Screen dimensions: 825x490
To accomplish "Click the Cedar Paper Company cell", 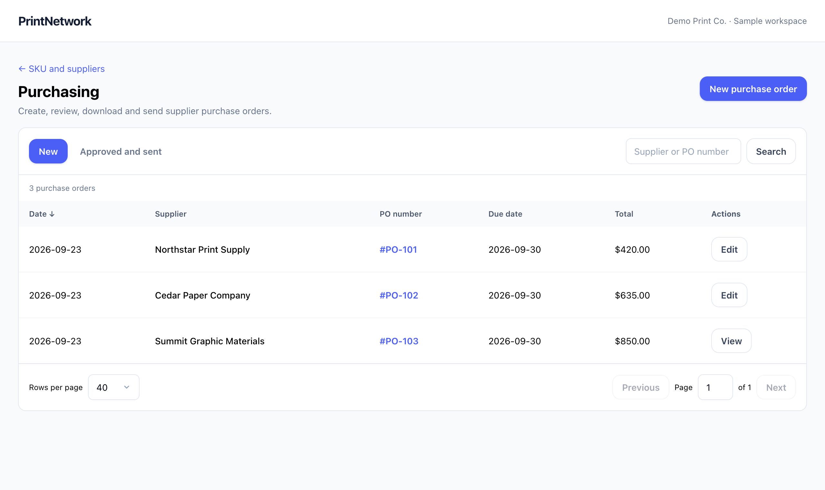I will pyautogui.click(x=203, y=295).
